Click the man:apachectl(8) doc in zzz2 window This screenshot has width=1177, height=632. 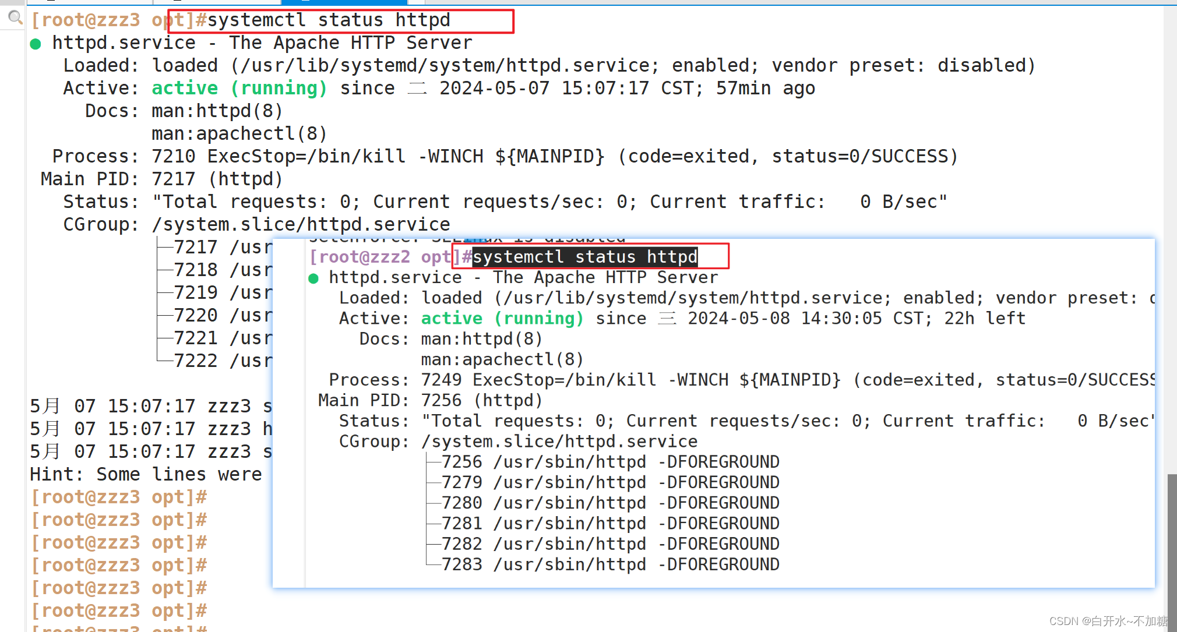coord(502,359)
